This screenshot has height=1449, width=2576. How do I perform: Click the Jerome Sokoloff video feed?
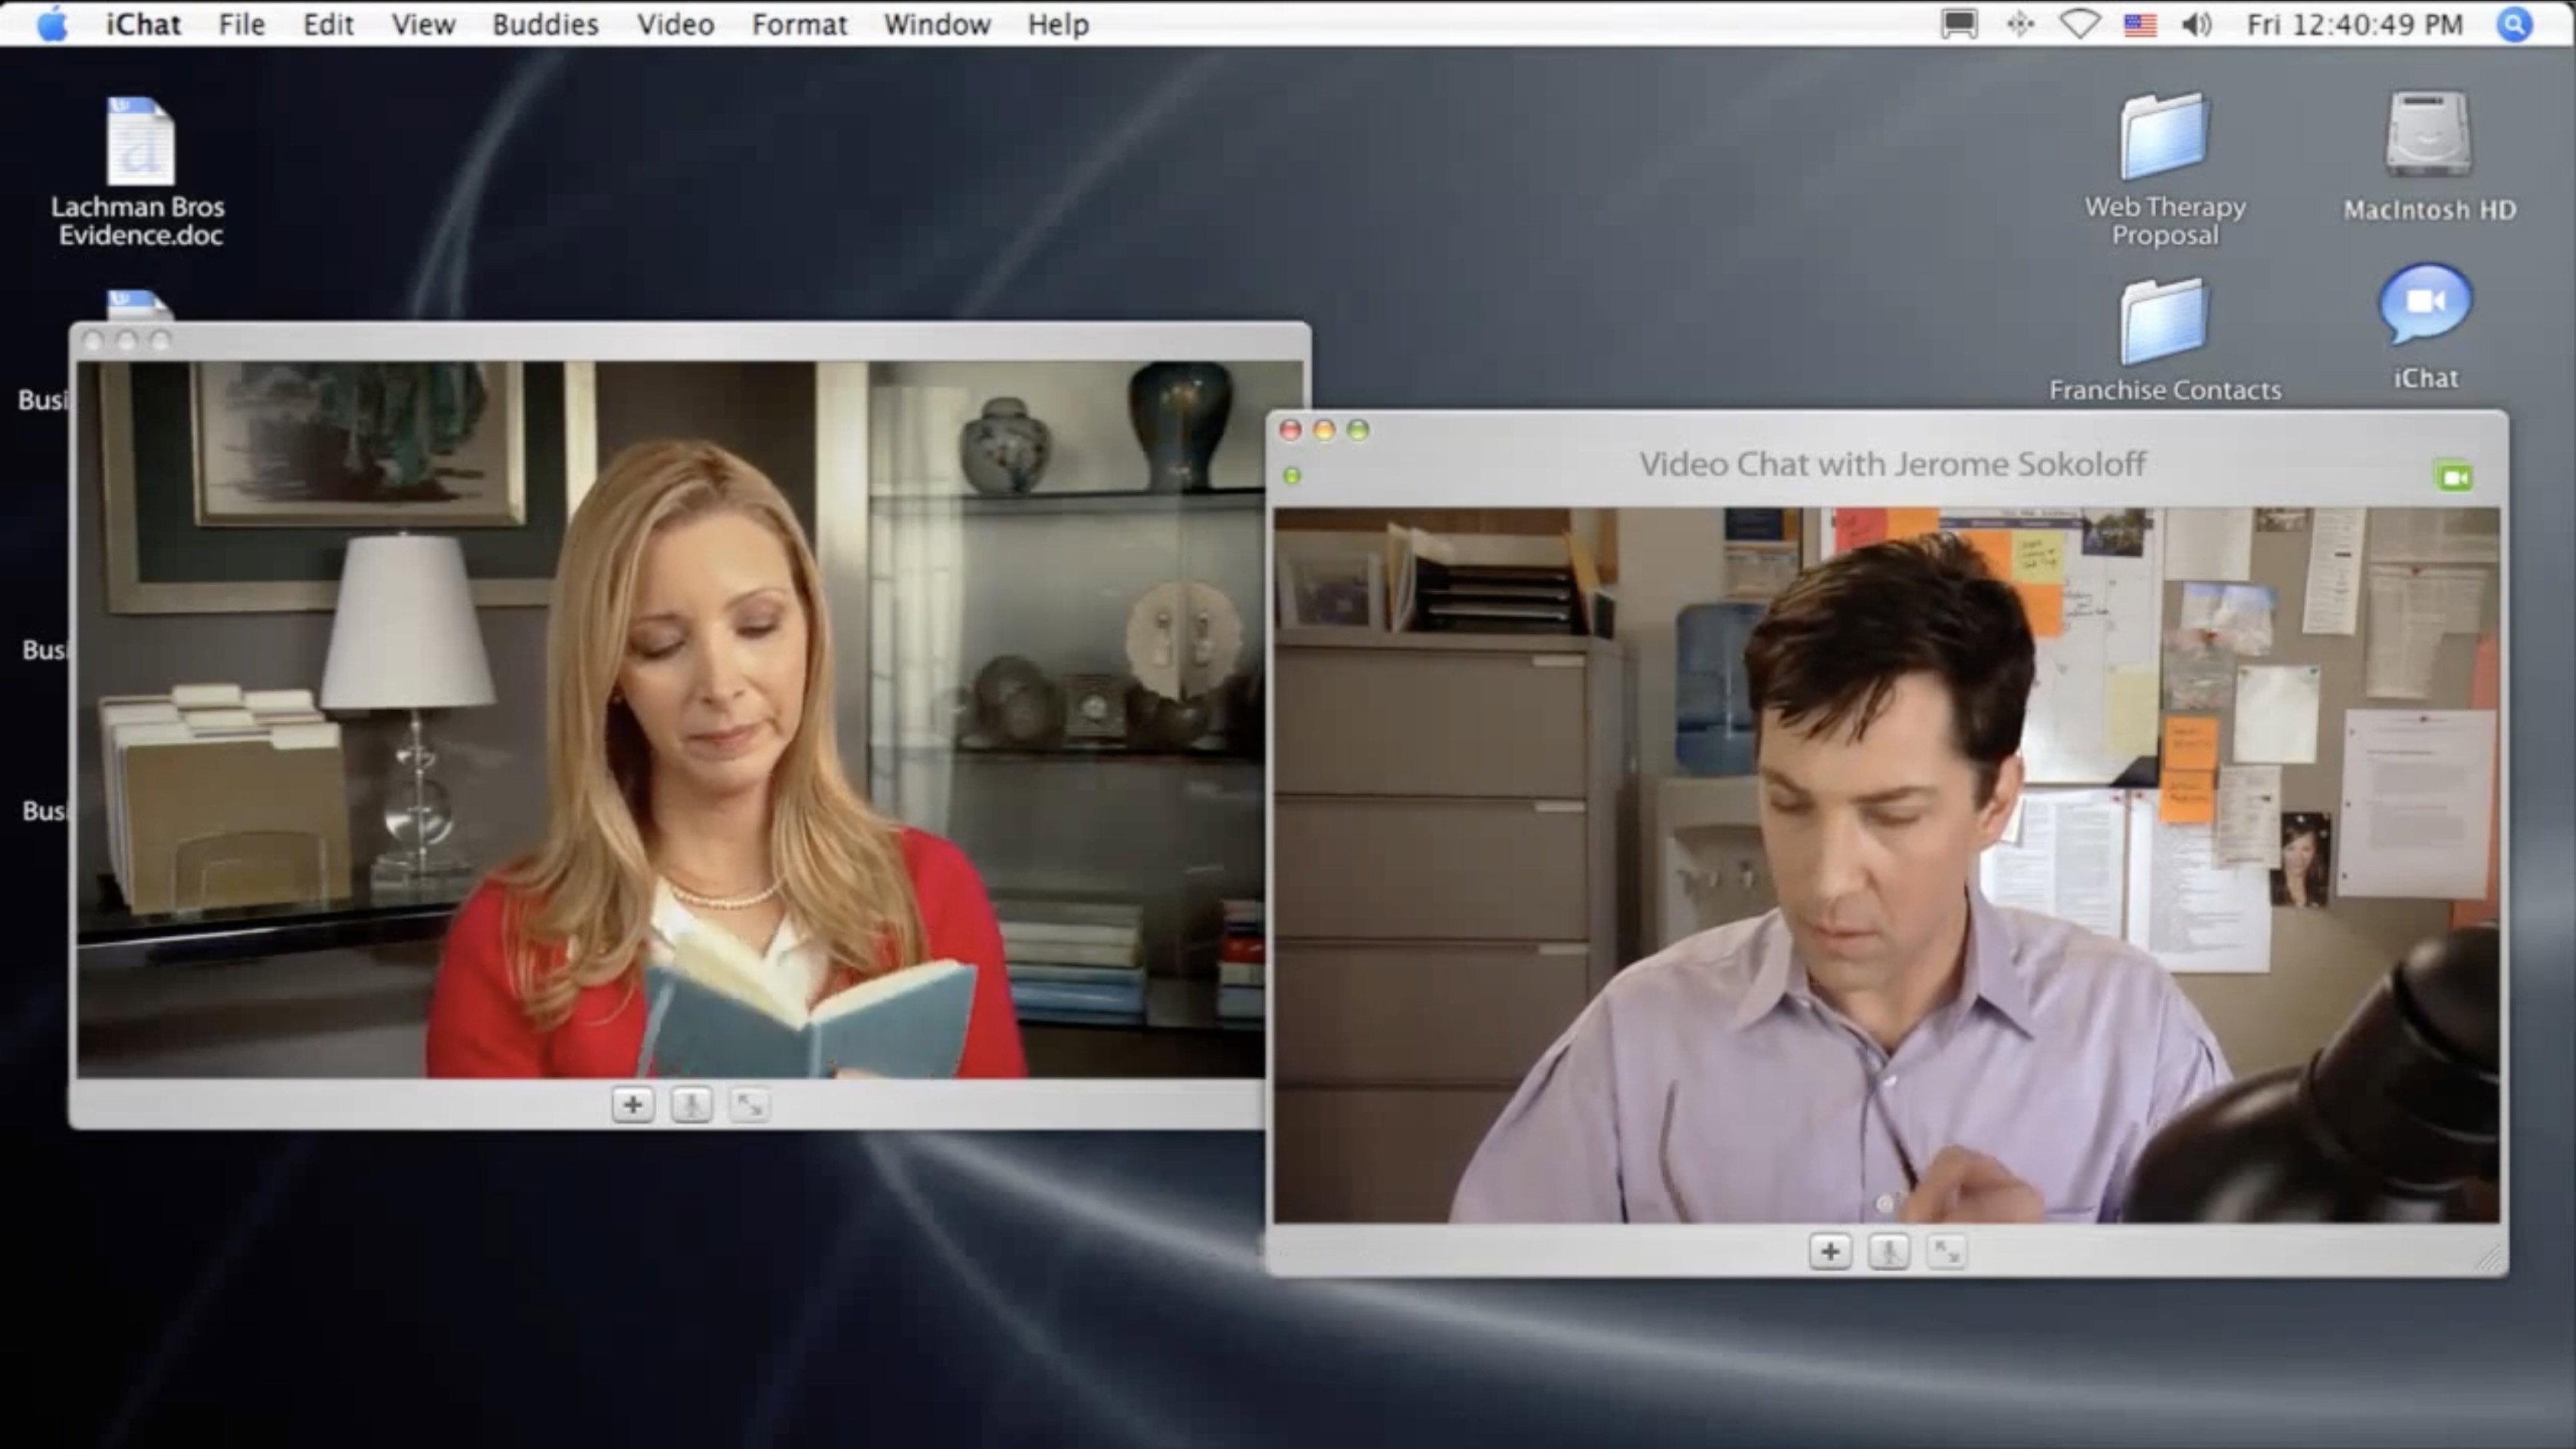coord(1886,865)
